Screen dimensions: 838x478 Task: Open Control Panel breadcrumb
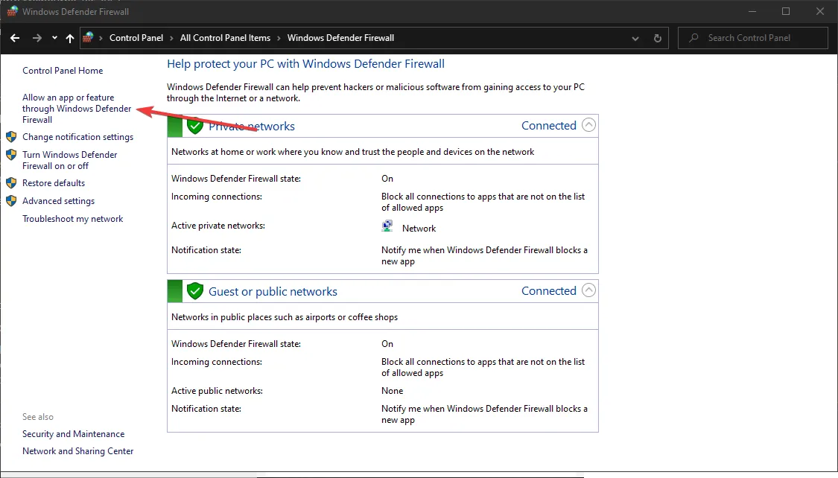tap(136, 38)
